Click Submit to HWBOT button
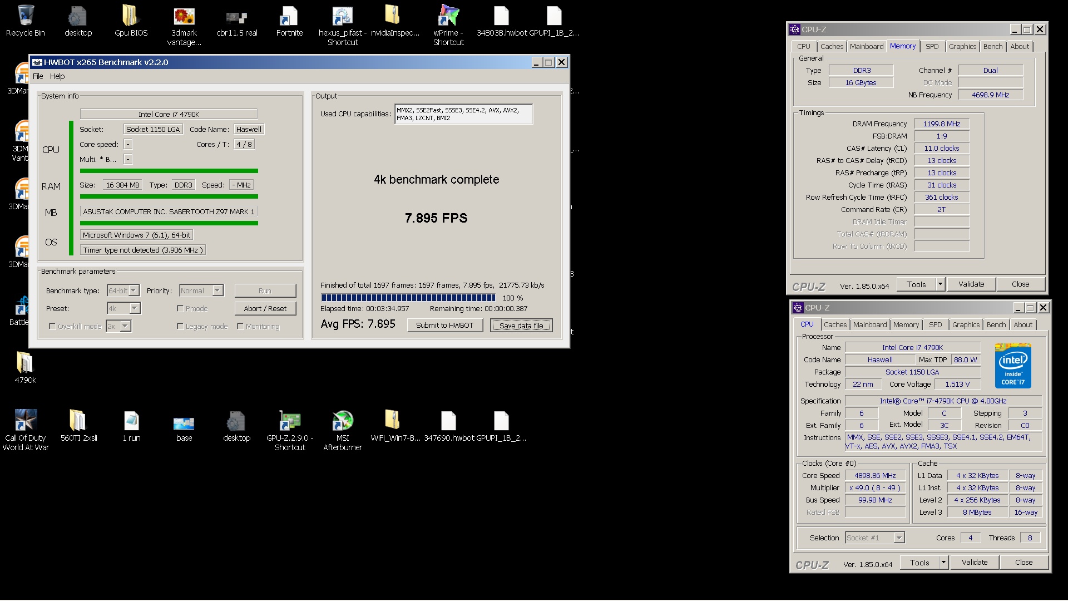This screenshot has height=601, width=1068. (445, 326)
